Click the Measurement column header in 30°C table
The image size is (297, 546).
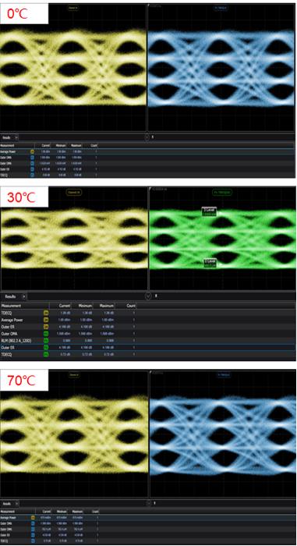point(11,306)
